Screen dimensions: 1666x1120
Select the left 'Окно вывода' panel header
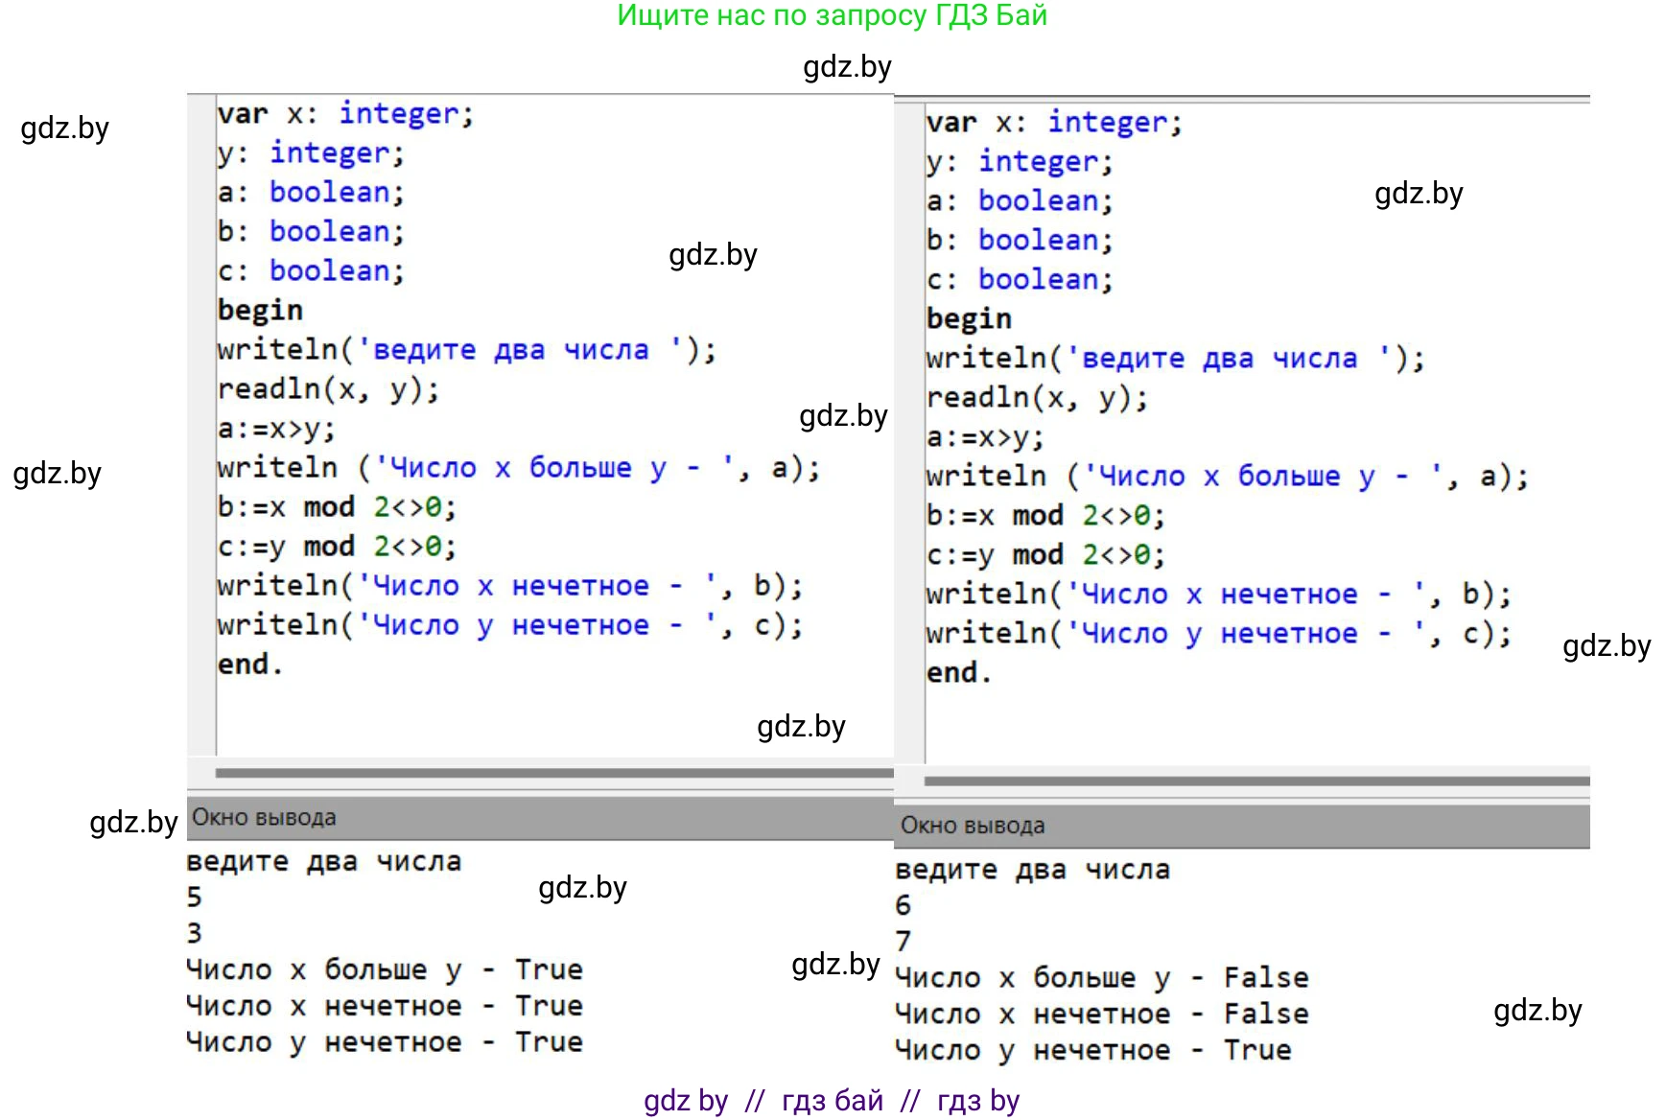coord(539,818)
